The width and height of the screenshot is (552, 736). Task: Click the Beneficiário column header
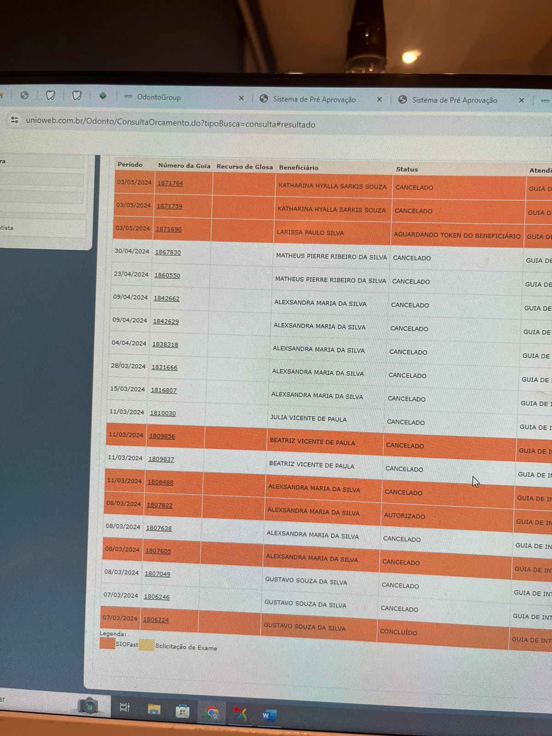[x=299, y=168]
